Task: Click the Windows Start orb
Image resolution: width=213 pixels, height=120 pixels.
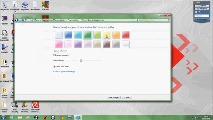Action: [3, 117]
